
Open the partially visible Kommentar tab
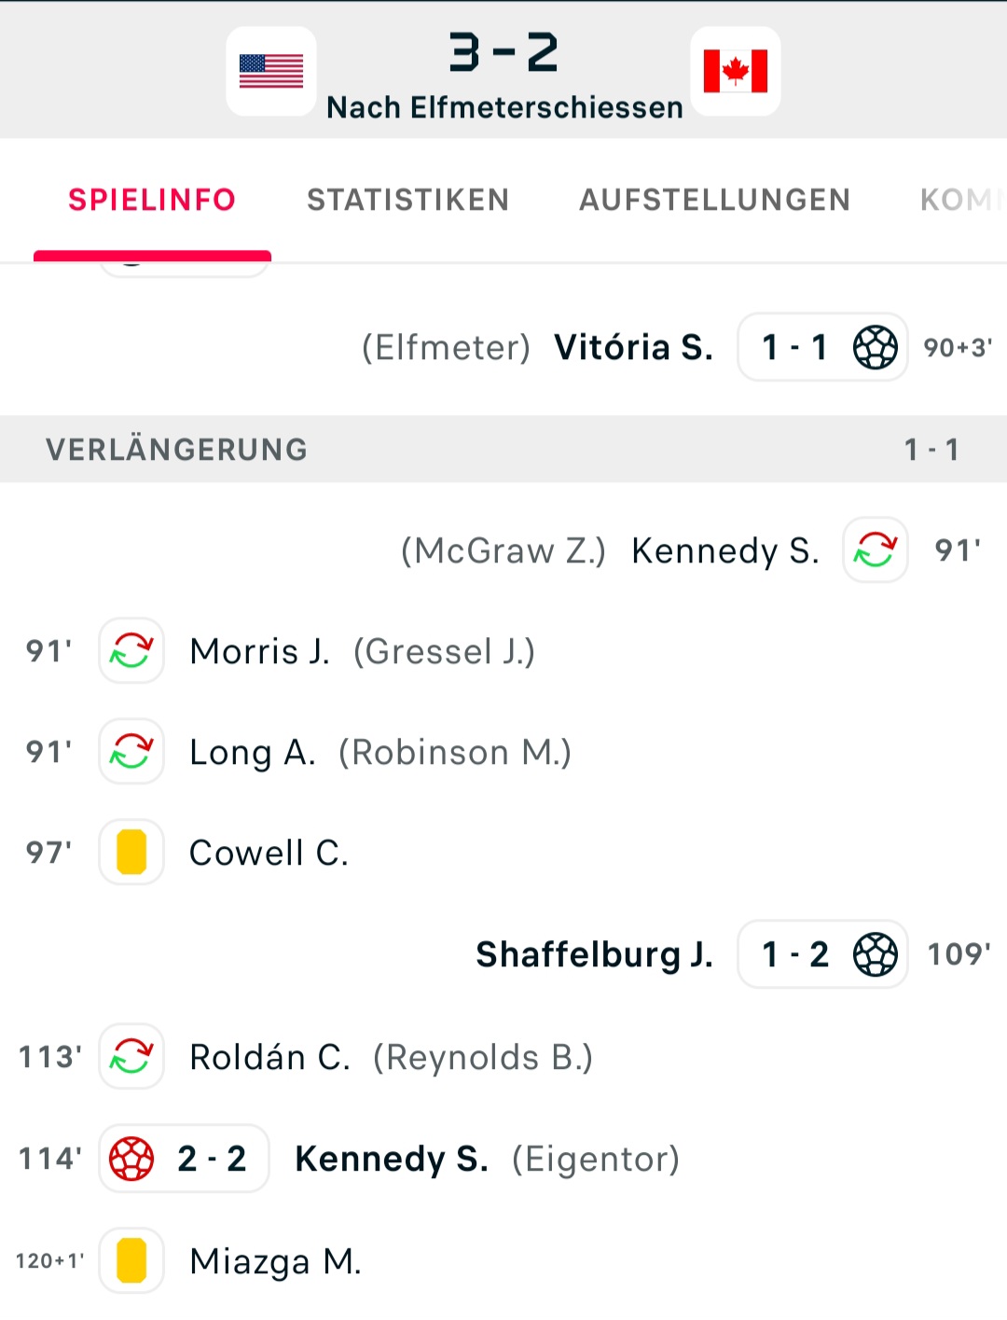click(962, 200)
